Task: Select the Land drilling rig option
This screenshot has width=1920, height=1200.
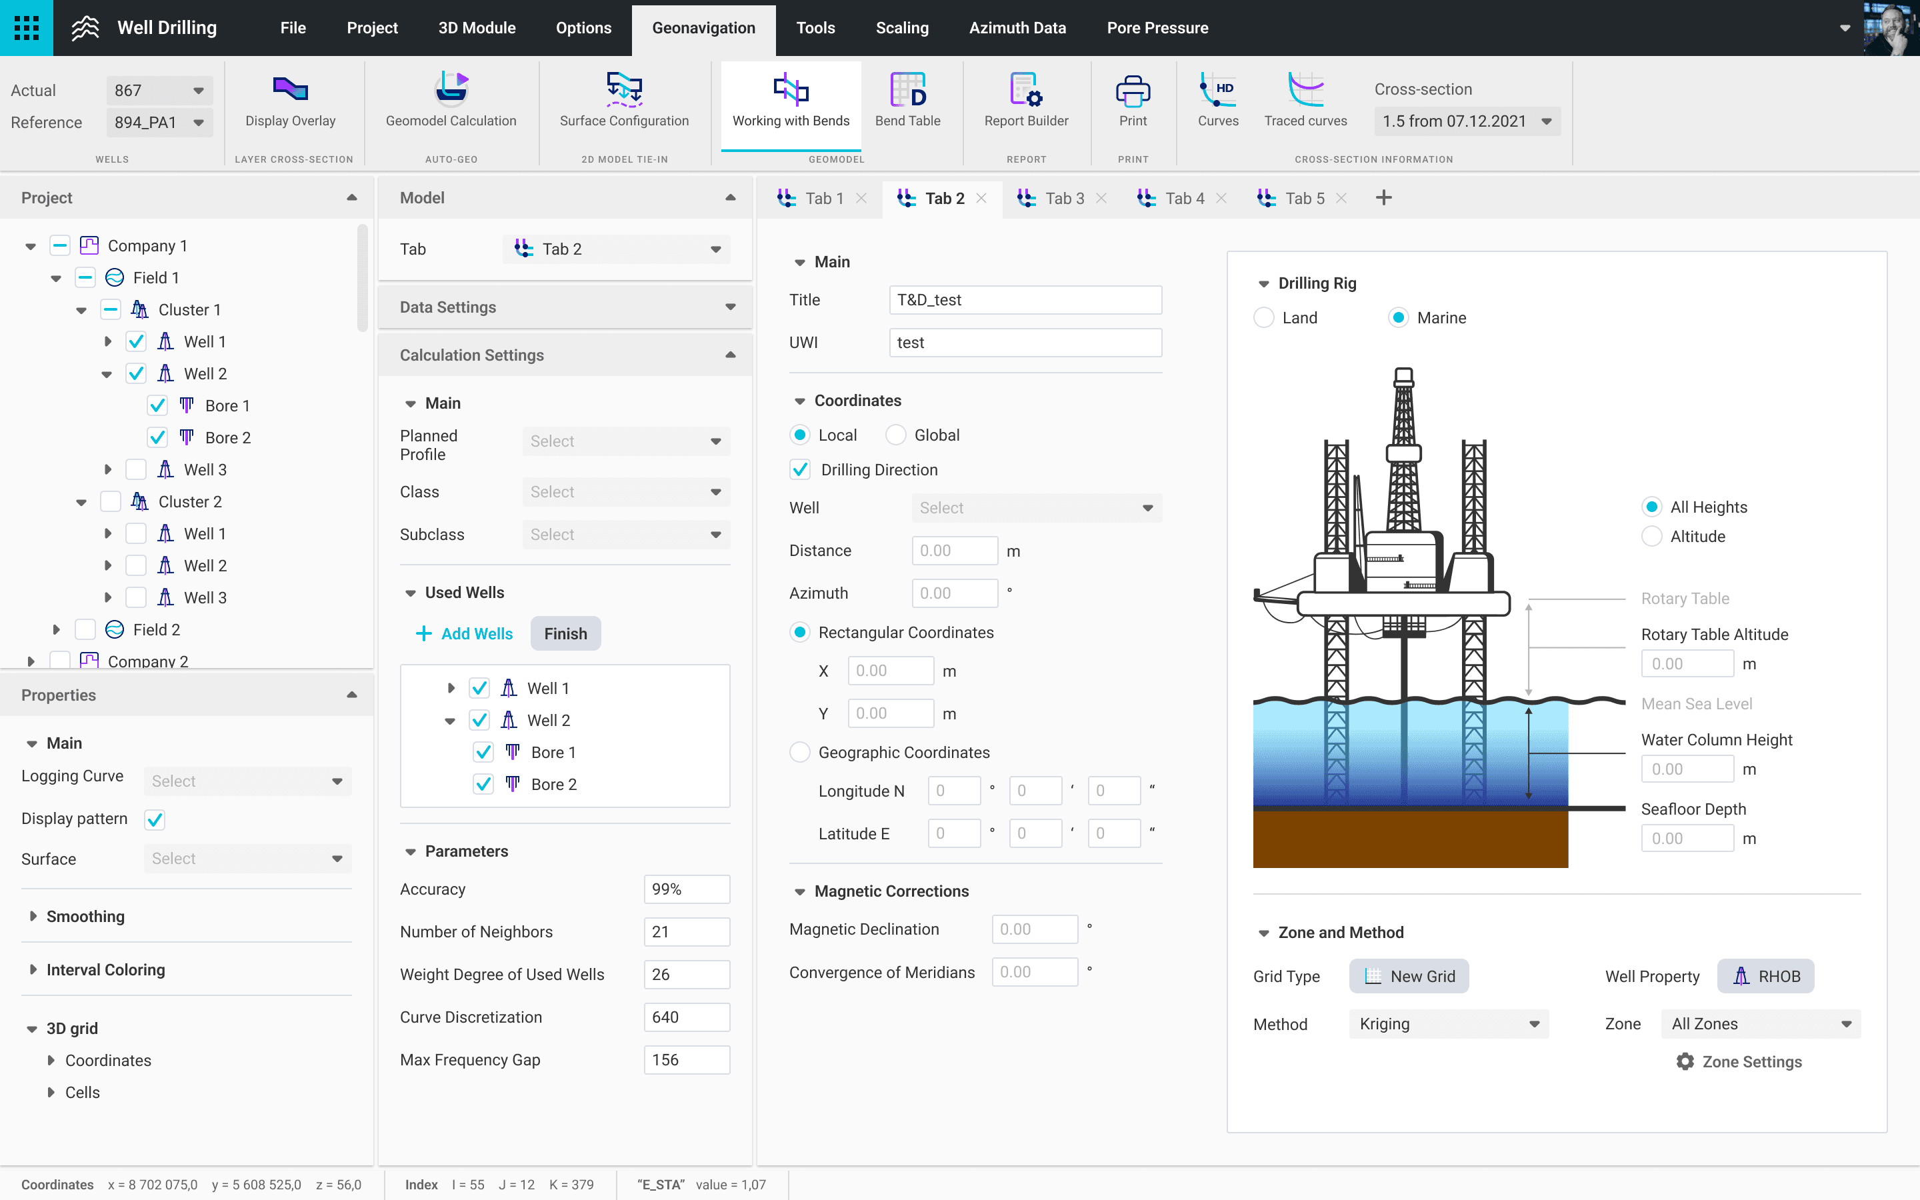Action: [1264, 318]
